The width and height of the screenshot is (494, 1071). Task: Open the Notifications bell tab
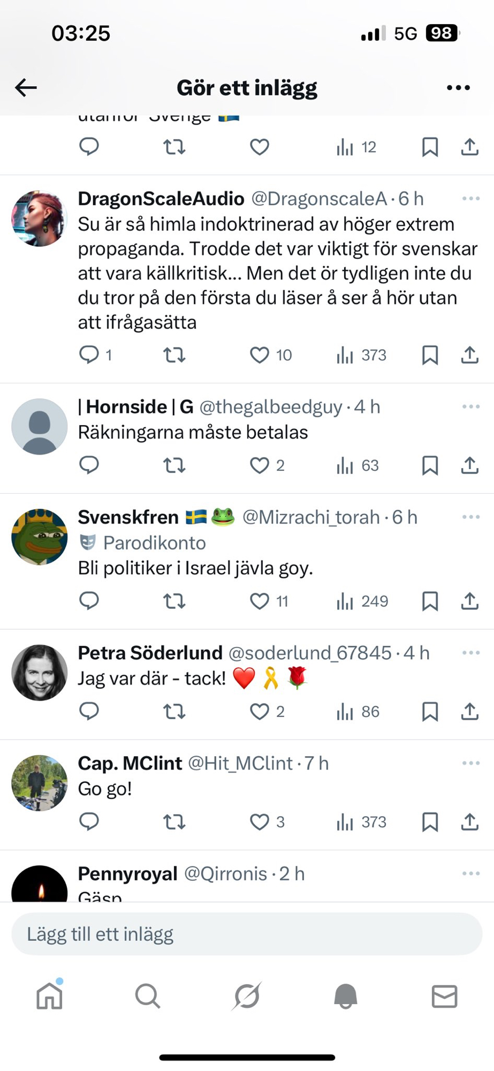[346, 997]
